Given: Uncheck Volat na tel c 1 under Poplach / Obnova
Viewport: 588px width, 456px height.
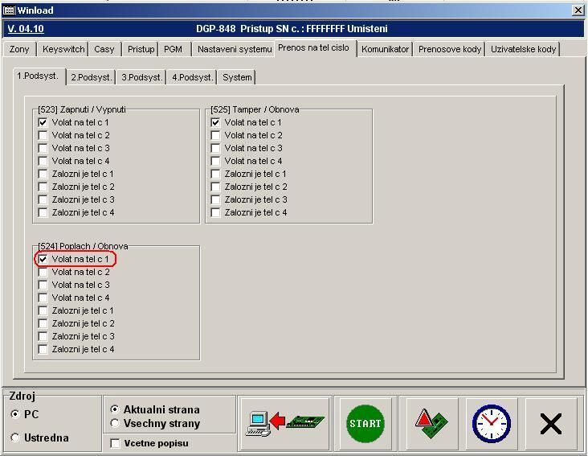Looking at the screenshot, I should 43,259.
